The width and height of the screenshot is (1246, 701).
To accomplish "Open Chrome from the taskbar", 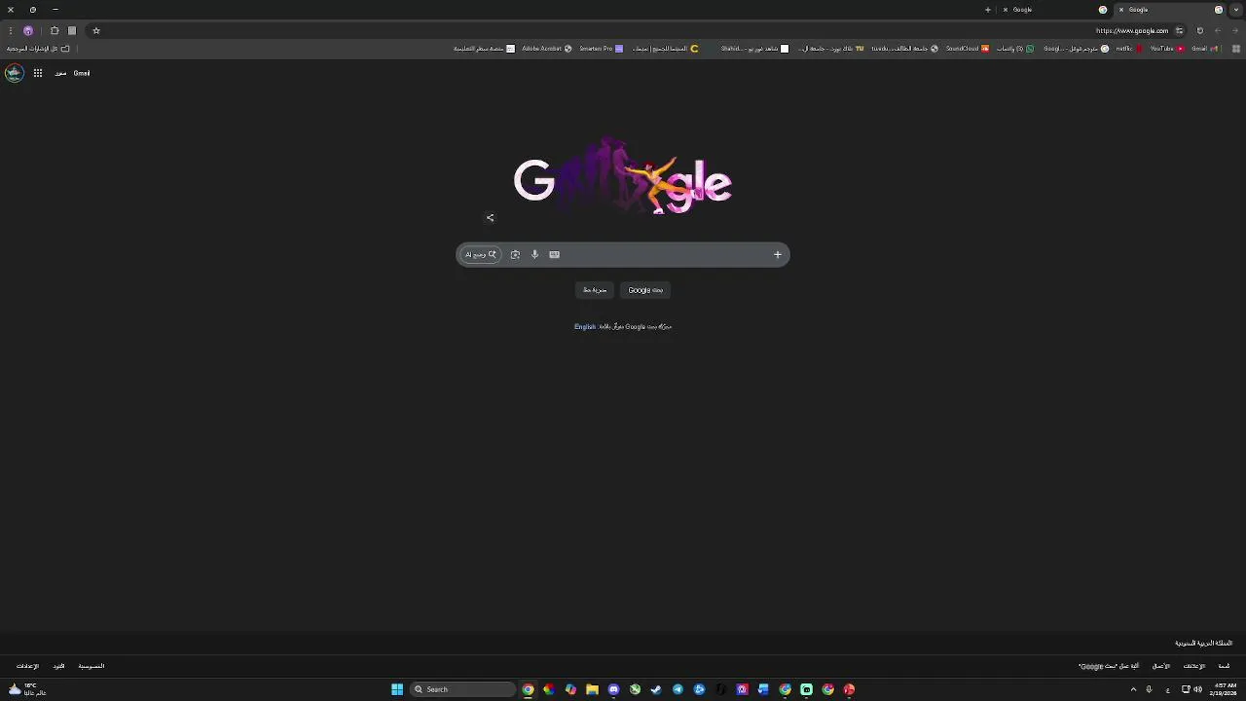I will tap(528, 689).
